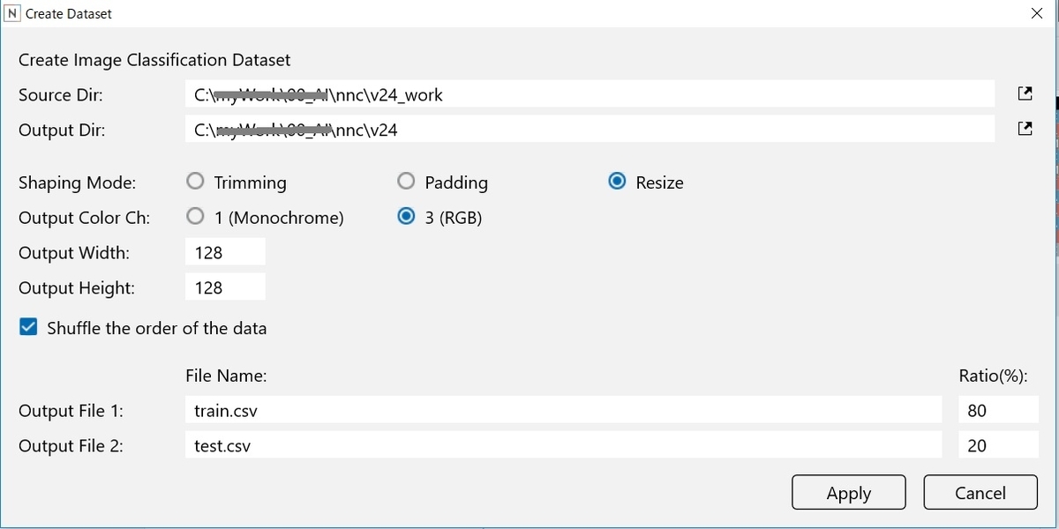1059x529 pixels.
Task: Close the Create Dataset dialog window
Action: 1037,13
